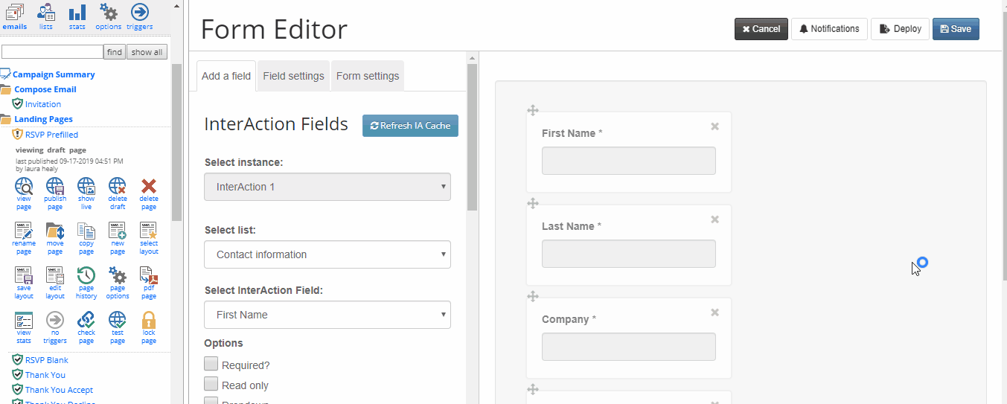Open stats in top toolbar
The image size is (1007, 404).
[x=77, y=16]
